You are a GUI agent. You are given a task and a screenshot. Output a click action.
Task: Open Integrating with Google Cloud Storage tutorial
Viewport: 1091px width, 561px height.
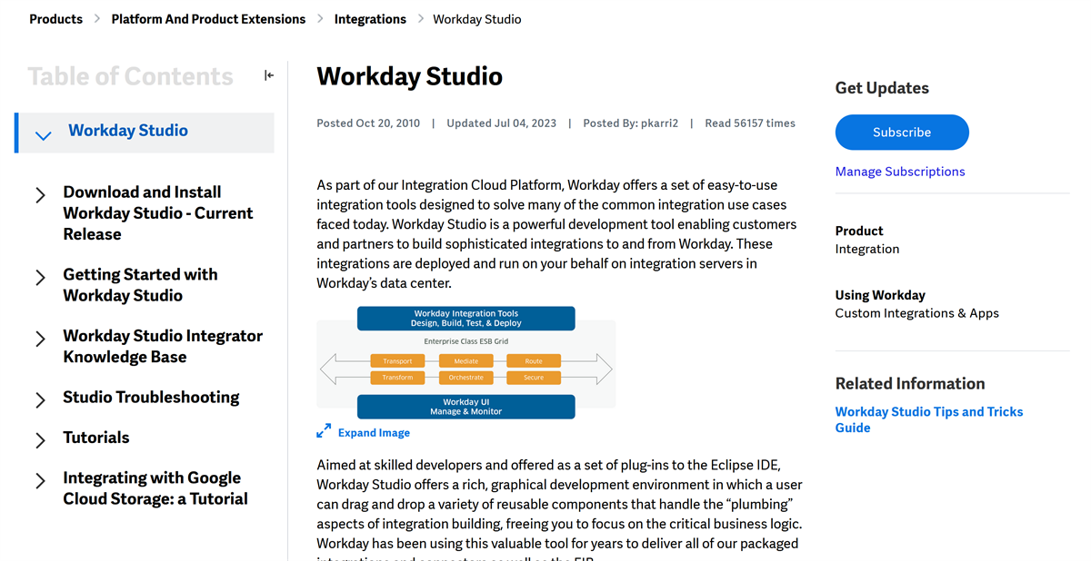tap(155, 488)
